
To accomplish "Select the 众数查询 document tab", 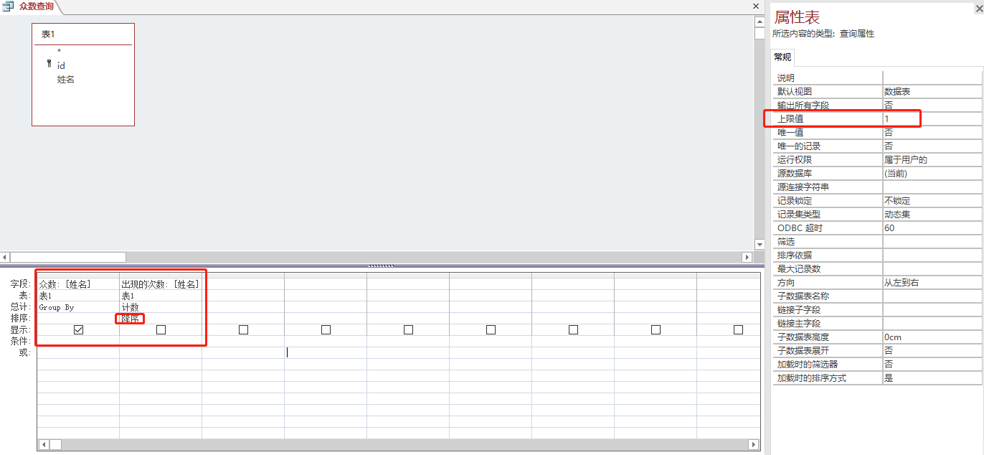I will pos(36,6).
